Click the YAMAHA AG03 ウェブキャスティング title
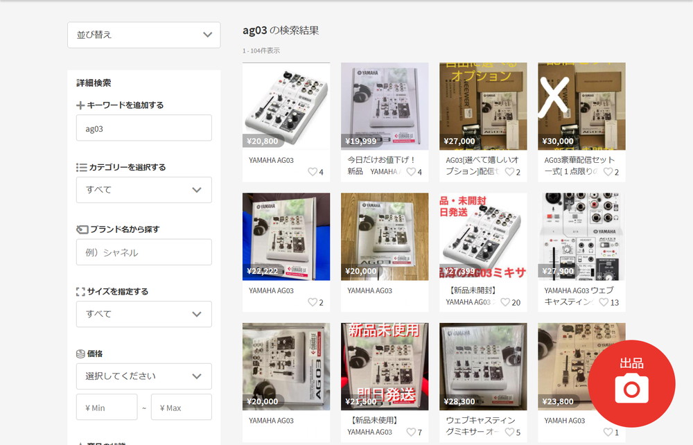The height and width of the screenshot is (445, 693). click(x=579, y=296)
